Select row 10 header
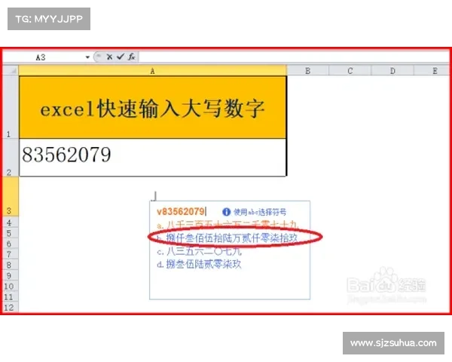This screenshot has width=452, height=362. click(x=11, y=286)
